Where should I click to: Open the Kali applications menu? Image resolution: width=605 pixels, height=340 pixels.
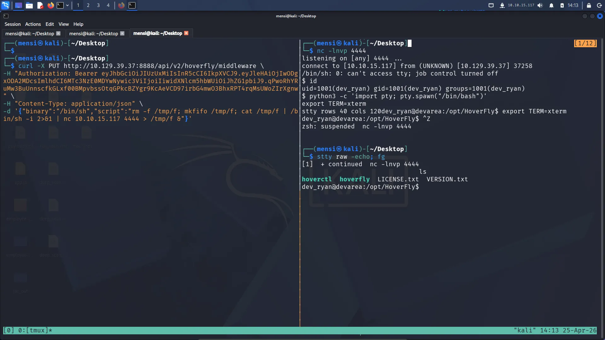(6, 5)
